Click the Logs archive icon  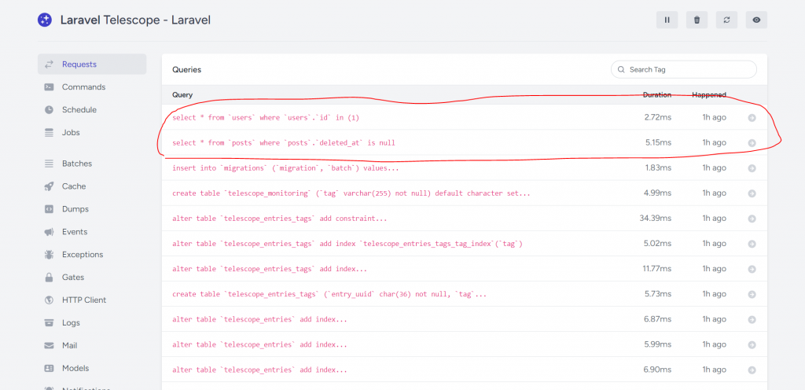[50, 323]
